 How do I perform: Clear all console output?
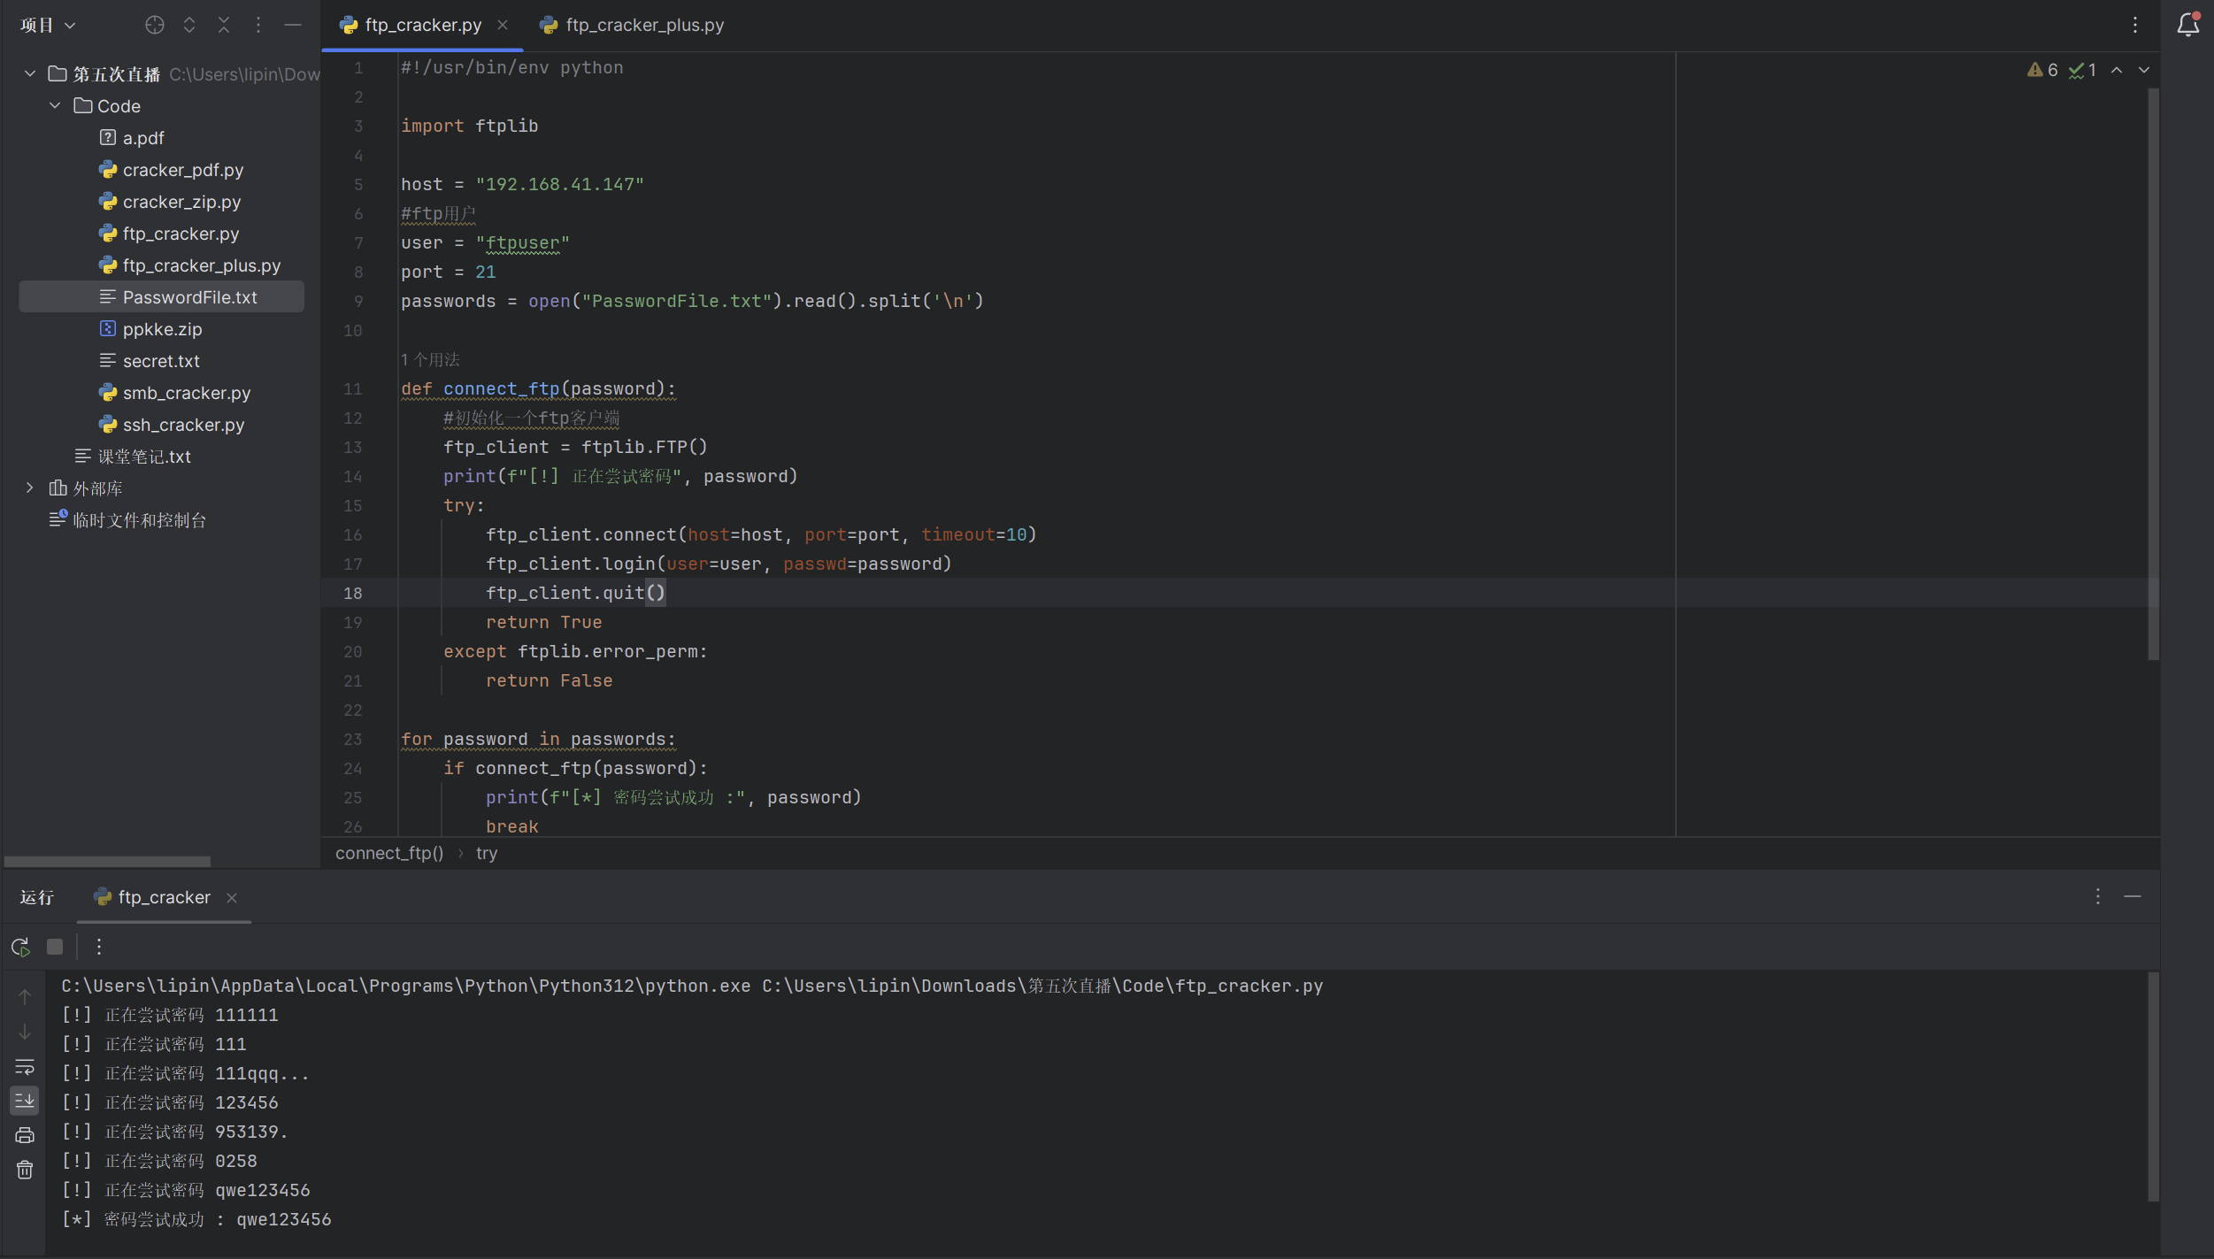pos(25,1170)
